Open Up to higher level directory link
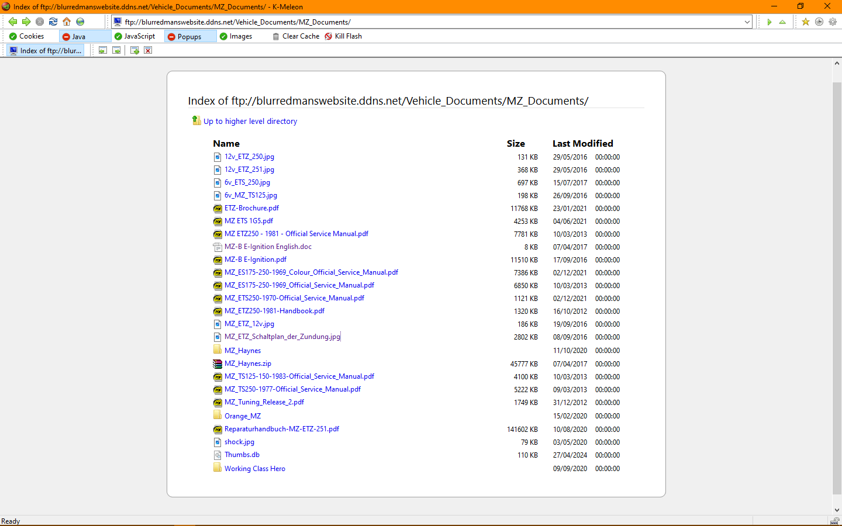This screenshot has width=842, height=526. (x=250, y=121)
